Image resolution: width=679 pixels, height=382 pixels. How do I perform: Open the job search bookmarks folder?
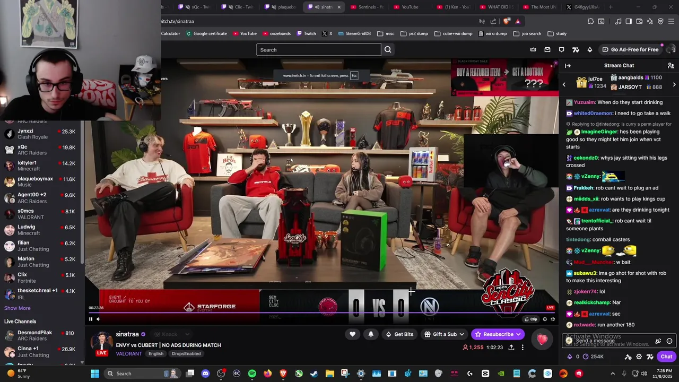pyautogui.click(x=527, y=33)
